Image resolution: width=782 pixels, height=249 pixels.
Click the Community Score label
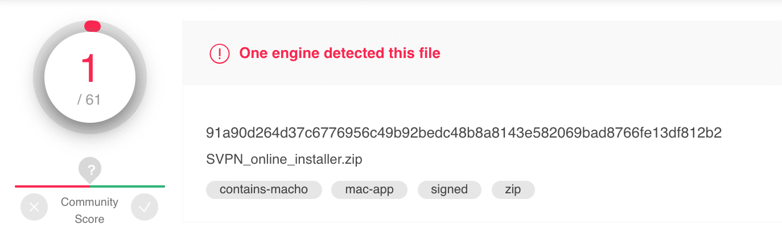[89, 210]
